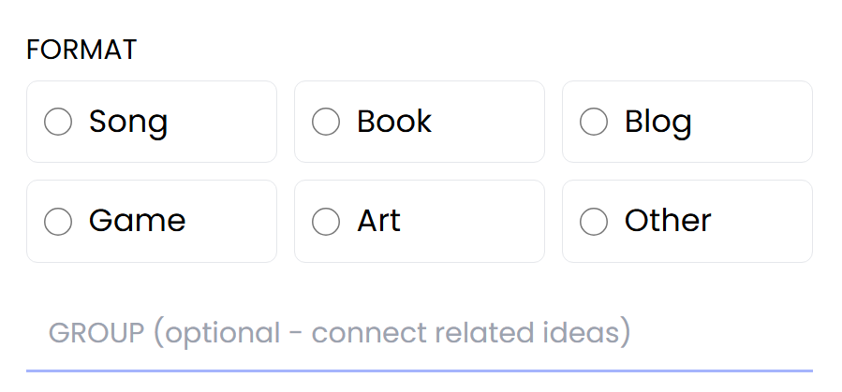Click the Other label text

click(668, 221)
